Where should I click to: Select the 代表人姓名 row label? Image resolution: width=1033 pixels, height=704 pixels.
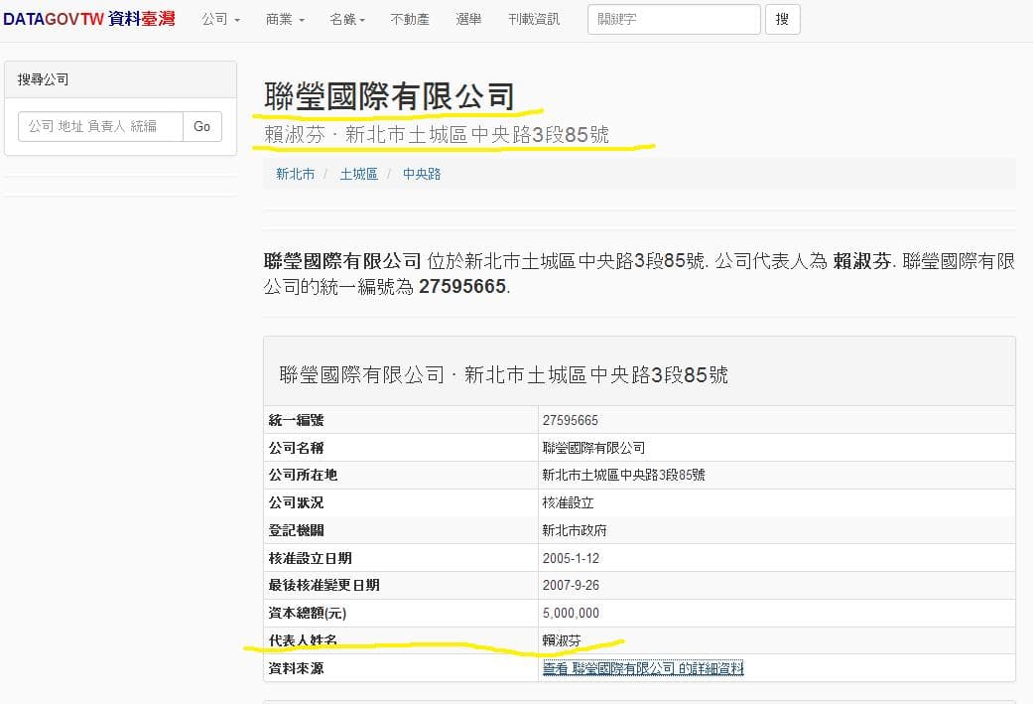tap(303, 640)
